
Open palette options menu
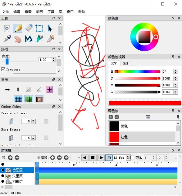(x=178, y=117)
